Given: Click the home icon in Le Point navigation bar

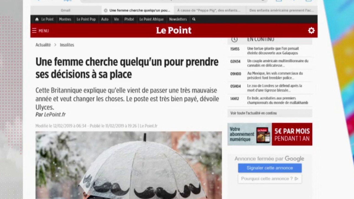Looking at the screenshot, I should pyautogui.click(x=37, y=19).
